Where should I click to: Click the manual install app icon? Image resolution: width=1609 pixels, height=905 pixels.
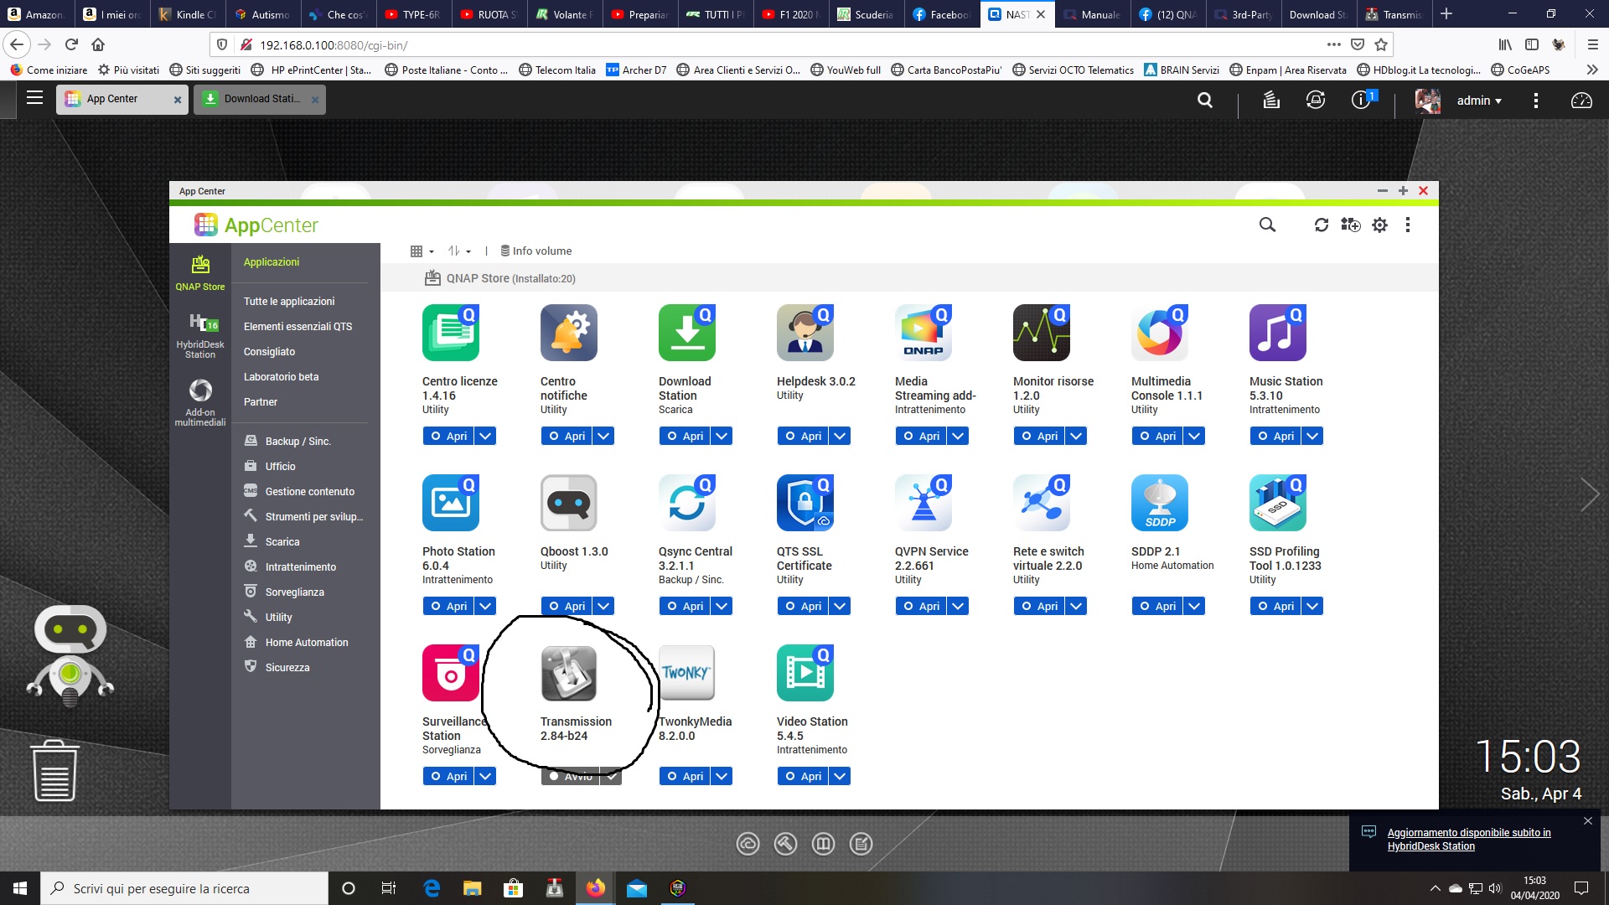(1350, 225)
